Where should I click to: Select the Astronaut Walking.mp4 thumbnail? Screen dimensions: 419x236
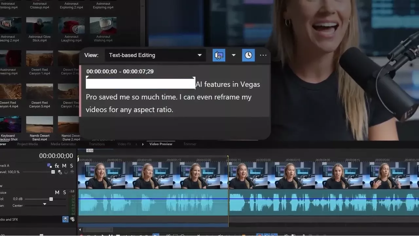pyautogui.click(x=103, y=26)
